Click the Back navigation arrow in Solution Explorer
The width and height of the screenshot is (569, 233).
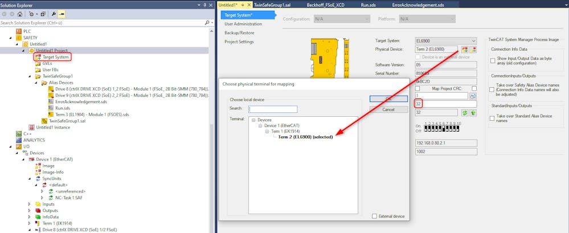[x=5, y=14]
